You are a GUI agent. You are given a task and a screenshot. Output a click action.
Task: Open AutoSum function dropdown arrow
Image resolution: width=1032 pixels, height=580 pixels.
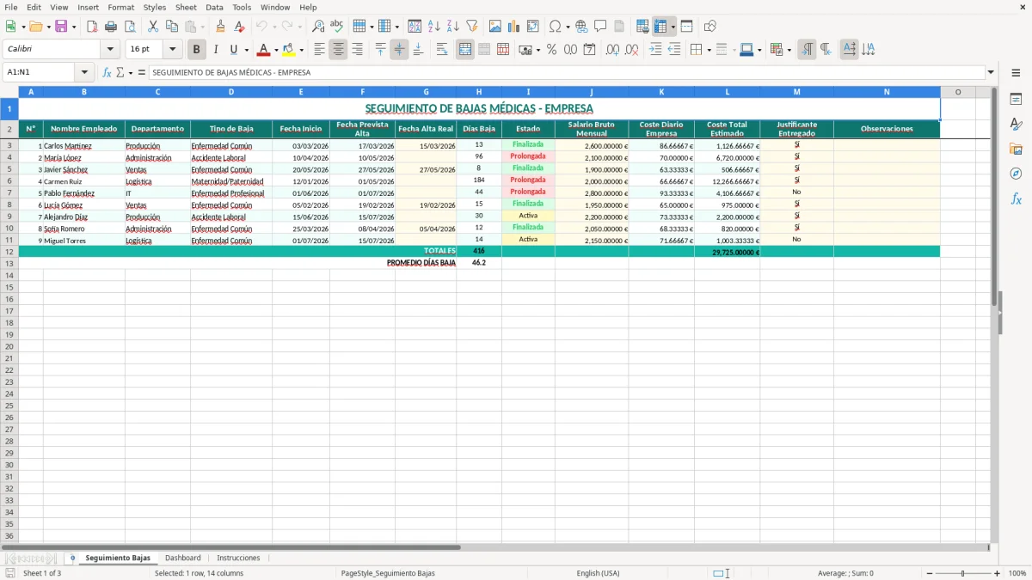point(131,72)
